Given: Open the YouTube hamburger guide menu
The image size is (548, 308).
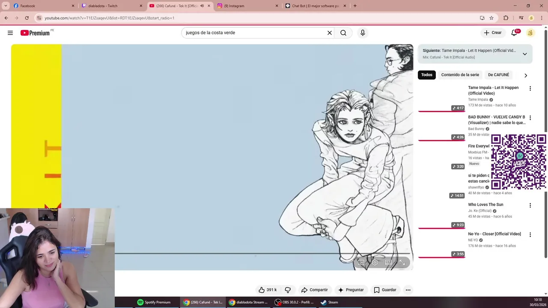Looking at the screenshot, I should pos(10,33).
